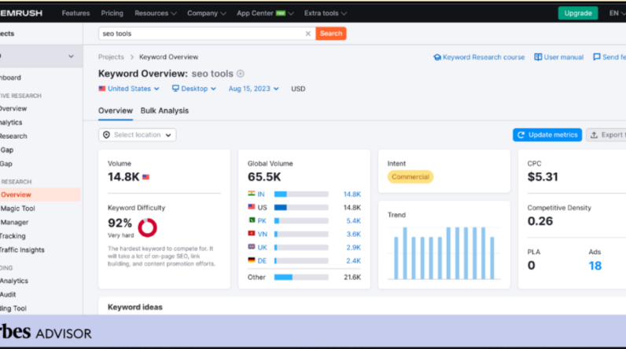
Task: Click the Keyword ideas heading
Action: pyautogui.click(x=135, y=307)
